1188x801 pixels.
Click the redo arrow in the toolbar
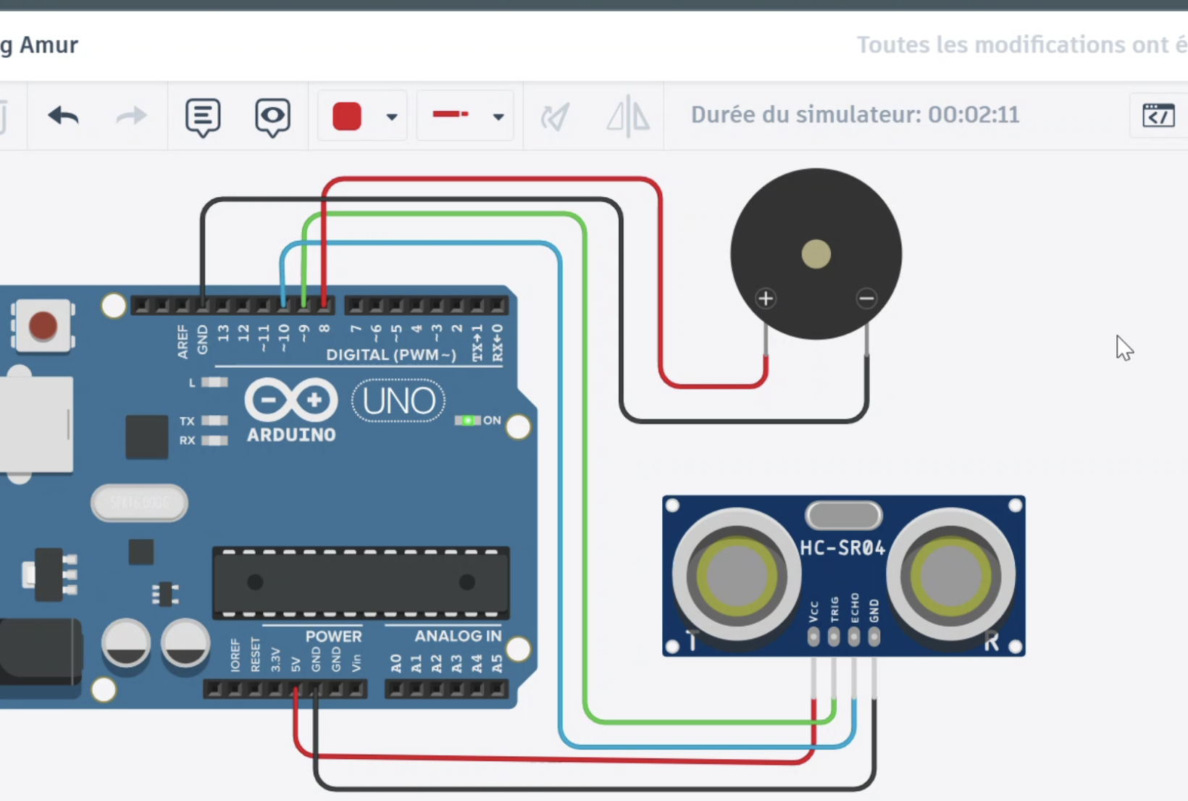click(x=131, y=116)
